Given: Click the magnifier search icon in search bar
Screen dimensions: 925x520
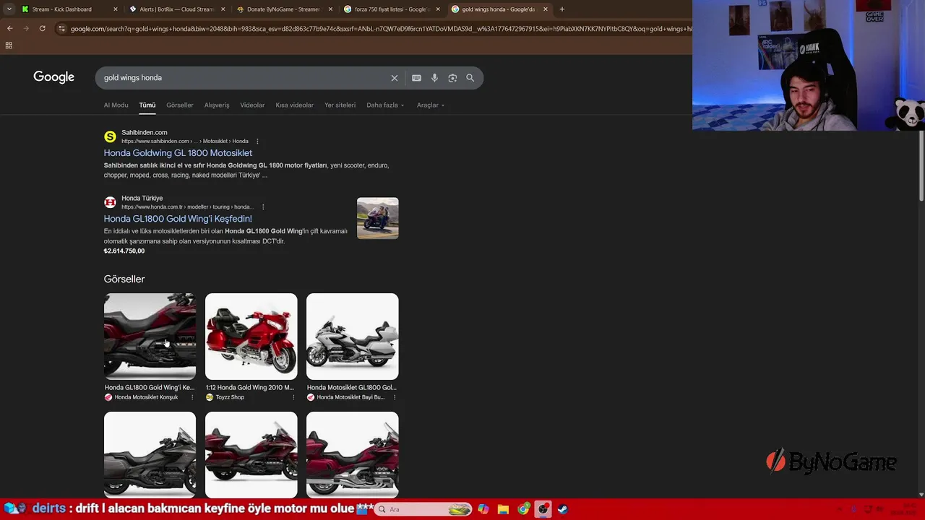Looking at the screenshot, I should (x=470, y=78).
